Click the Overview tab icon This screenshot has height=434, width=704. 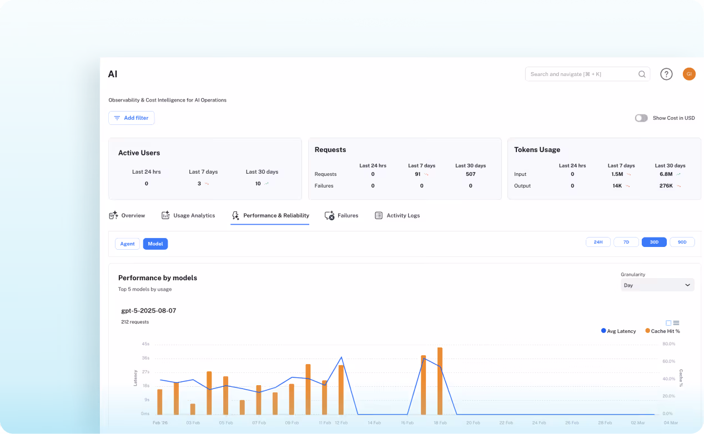click(x=113, y=215)
